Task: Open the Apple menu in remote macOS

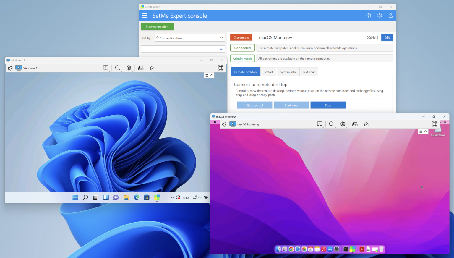Action: tap(215, 122)
